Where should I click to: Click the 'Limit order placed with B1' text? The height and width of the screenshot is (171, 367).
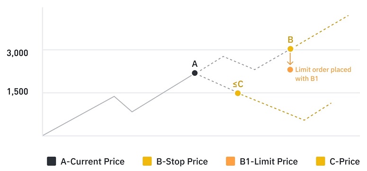pos(323,74)
